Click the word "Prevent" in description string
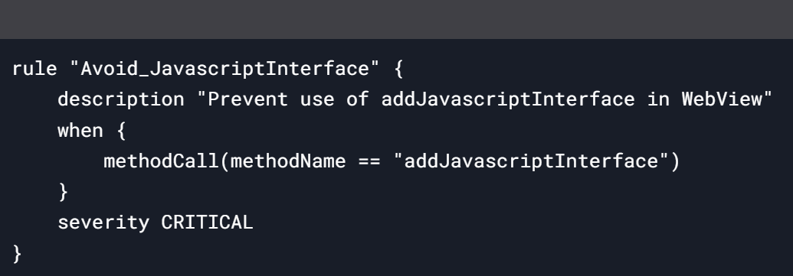The height and width of the screenshot is (276, 793). (247, 99)
